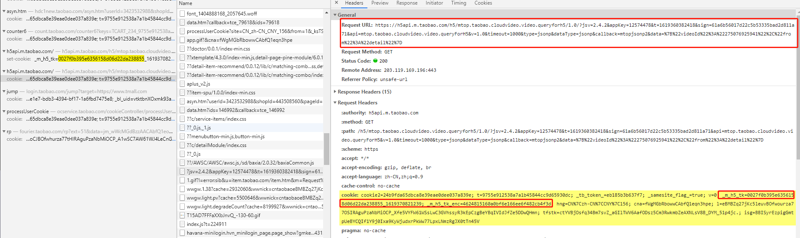This screenshot has height=238, width=800.
Task: Click file icon of wwgw.light.degradeCount request
Action: 182,207
